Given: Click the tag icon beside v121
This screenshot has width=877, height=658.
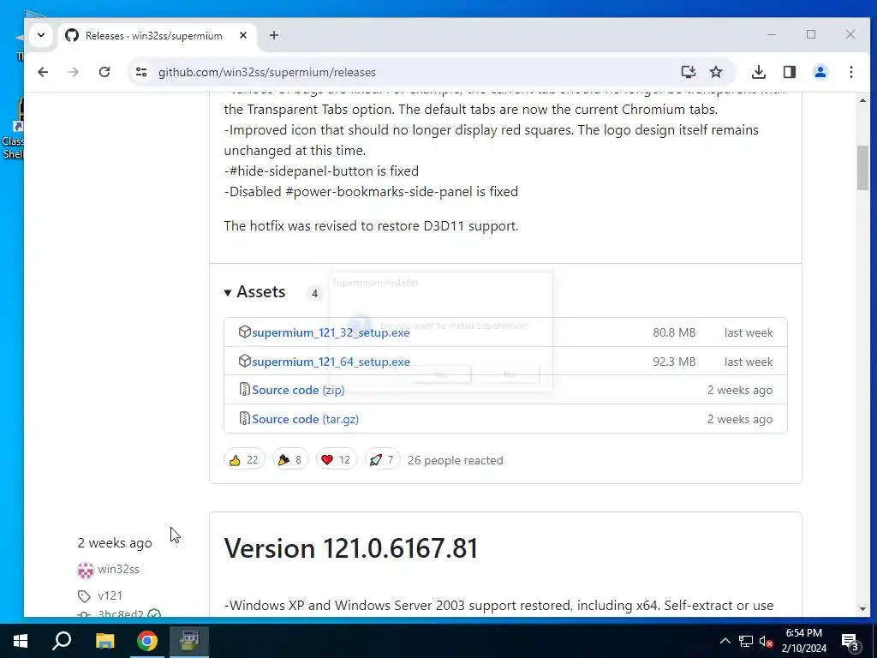Looking at the screenshot, I should [x=84, y=596].
